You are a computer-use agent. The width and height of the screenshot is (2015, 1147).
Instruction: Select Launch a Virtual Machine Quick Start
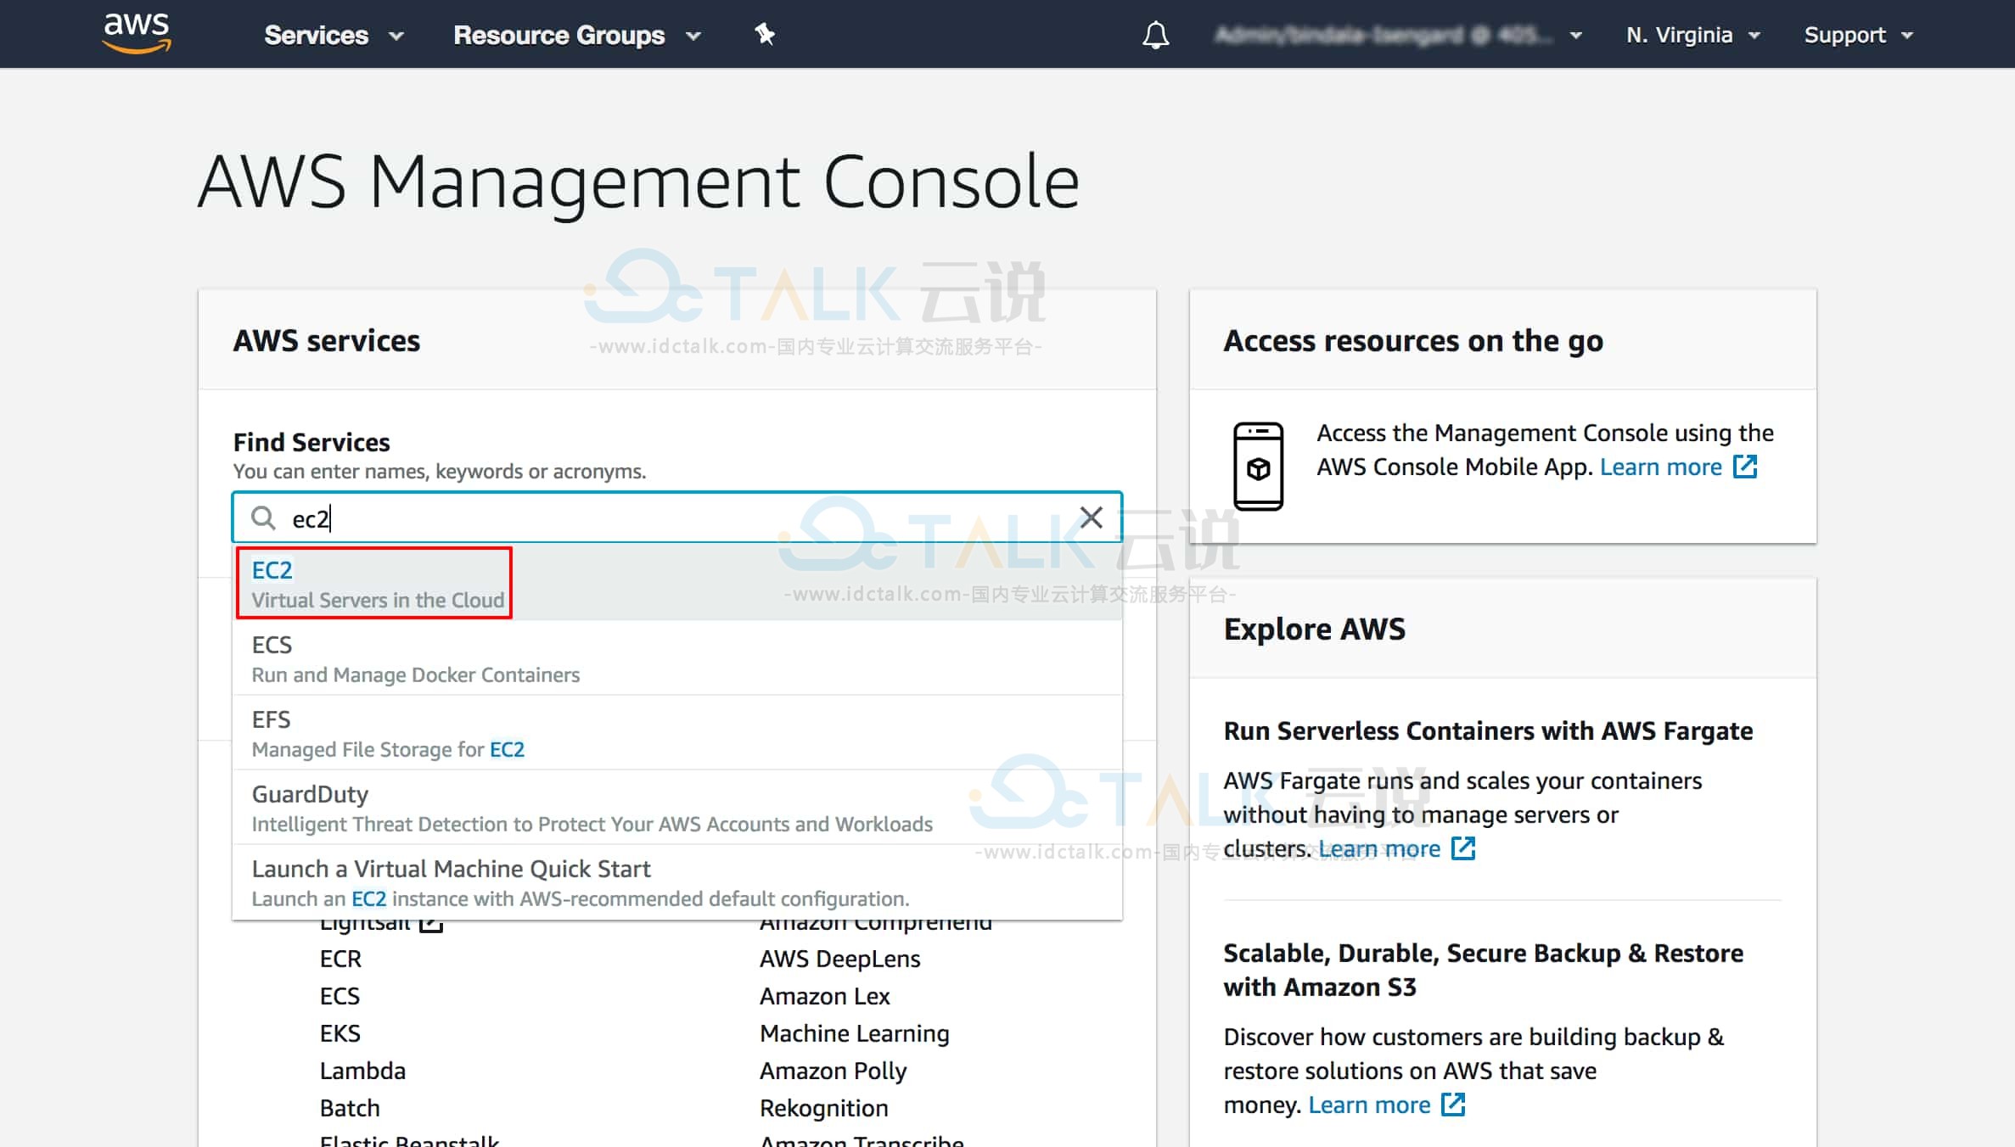click(677, 882)
